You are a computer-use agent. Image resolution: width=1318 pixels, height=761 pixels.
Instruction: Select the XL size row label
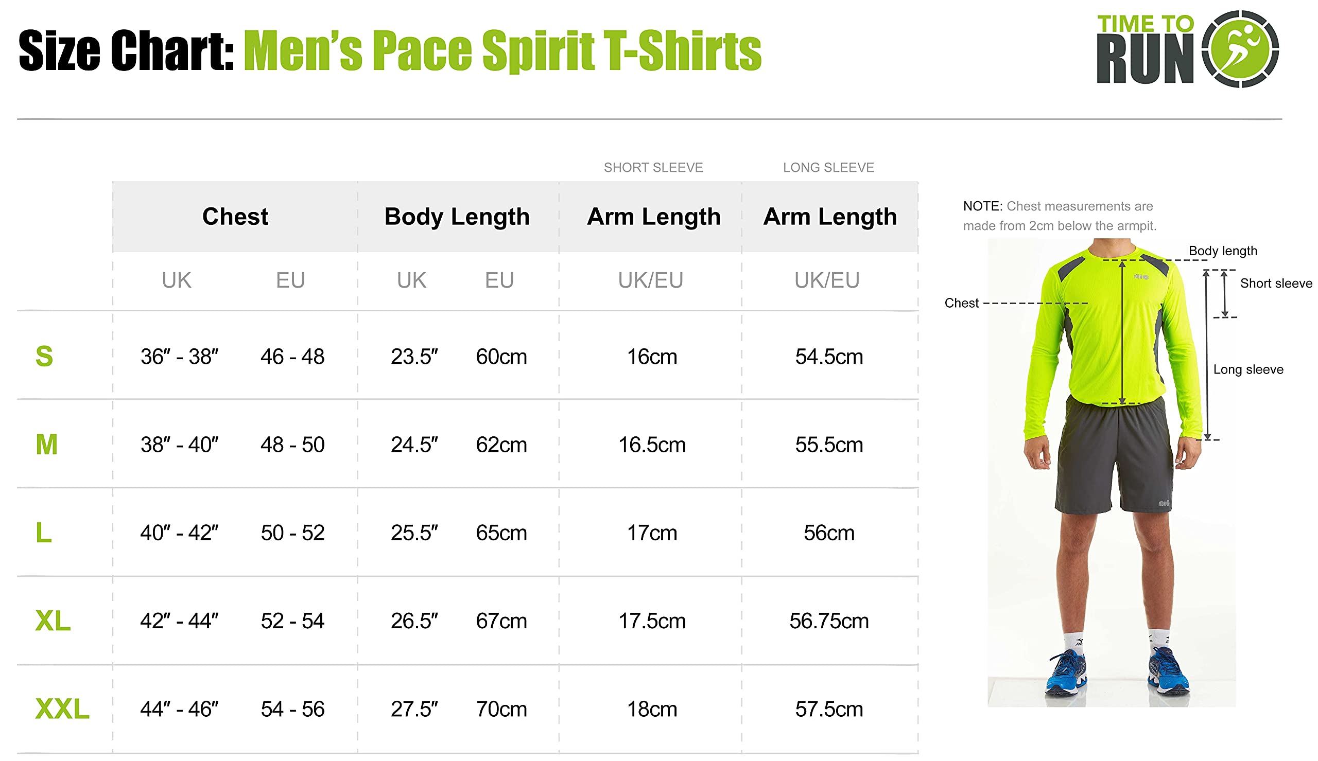[x=53, y=621]
